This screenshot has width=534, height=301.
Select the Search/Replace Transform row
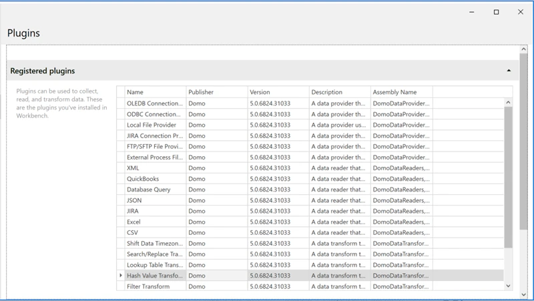pos(310,254)
